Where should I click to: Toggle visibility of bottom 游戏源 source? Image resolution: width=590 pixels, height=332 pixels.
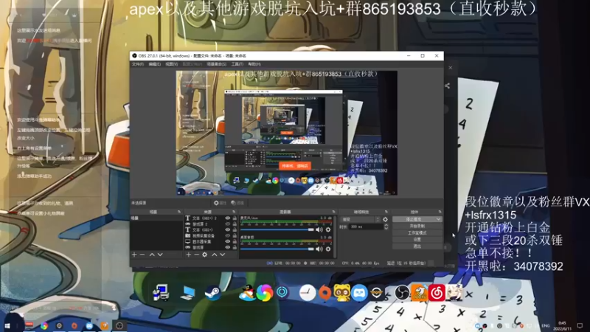228,247
